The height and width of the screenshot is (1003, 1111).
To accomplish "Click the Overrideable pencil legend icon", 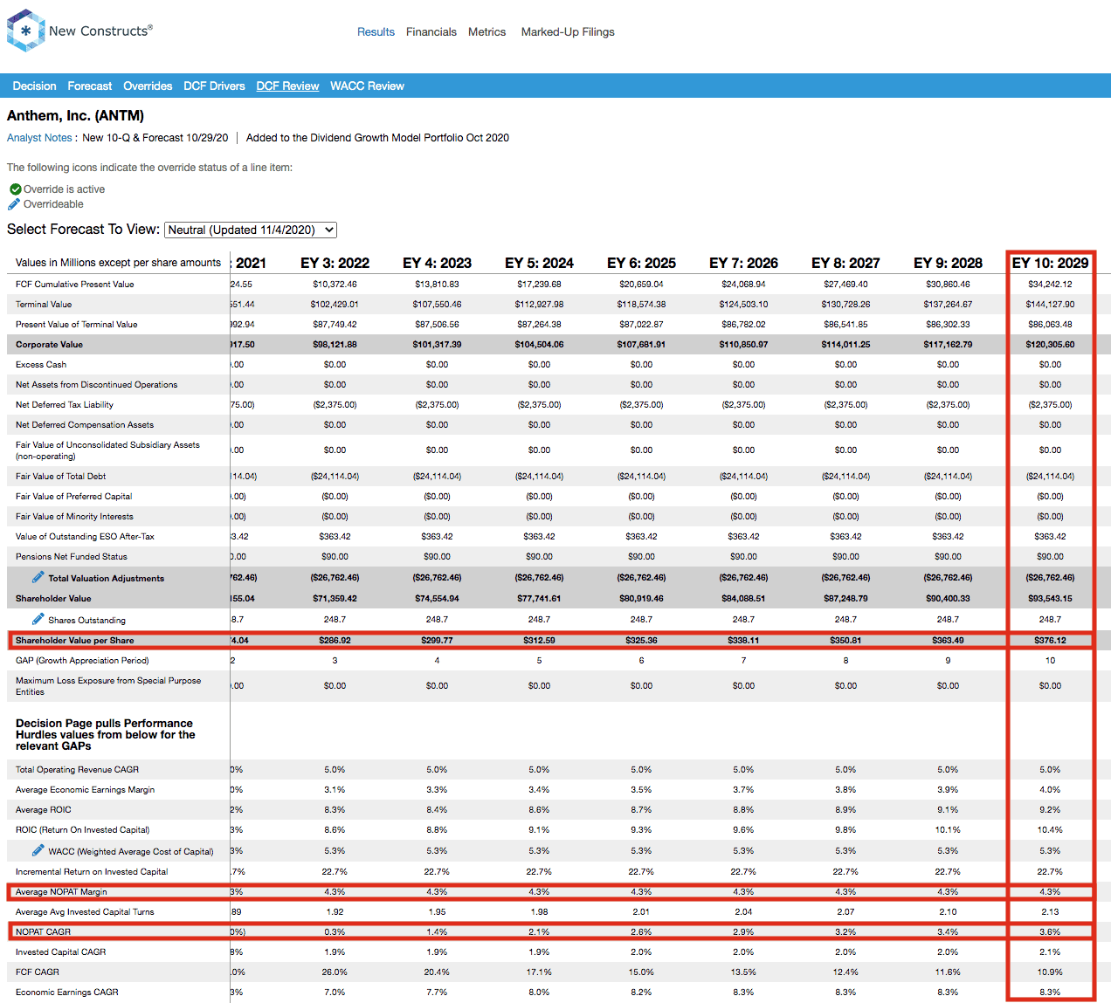I will 14,204.
